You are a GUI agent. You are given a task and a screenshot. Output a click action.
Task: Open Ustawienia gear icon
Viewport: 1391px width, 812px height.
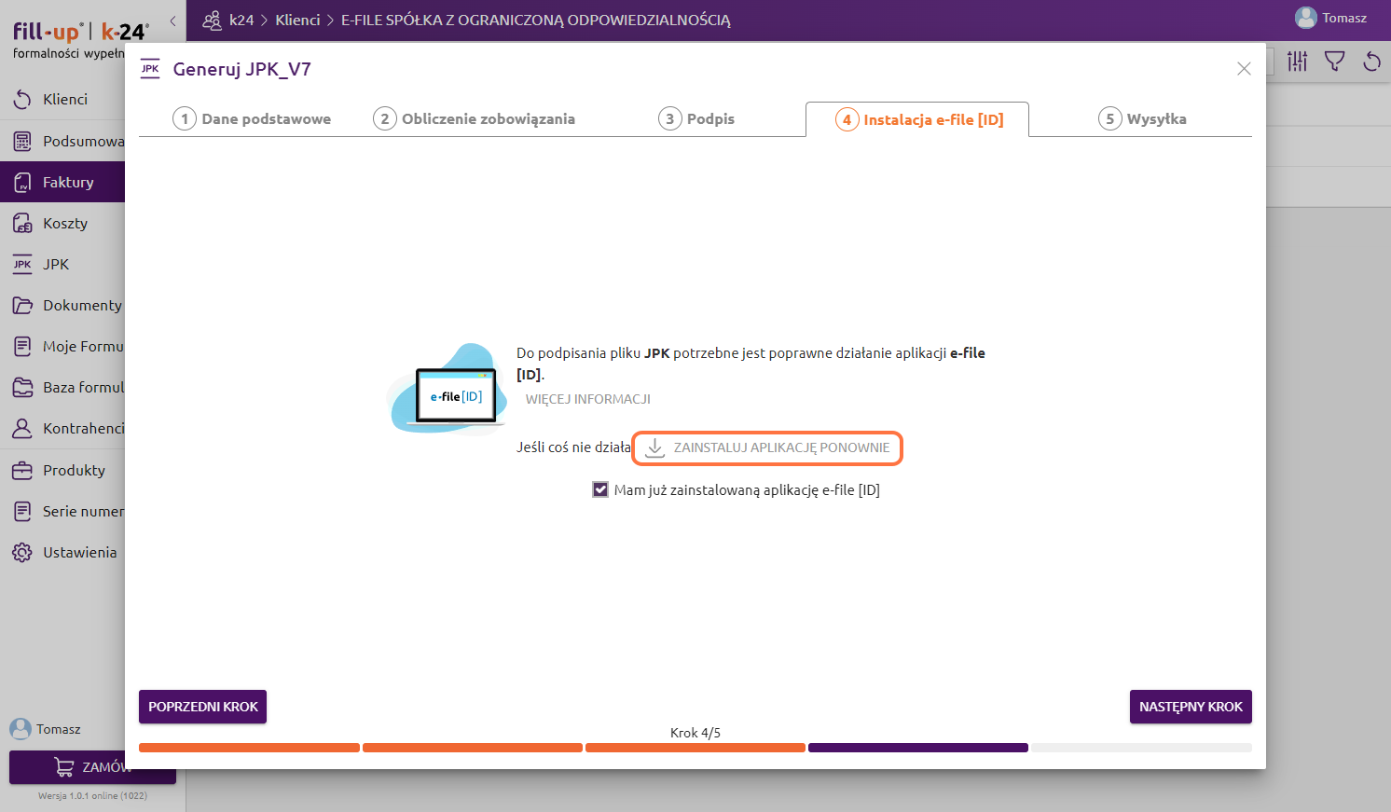(x=22, y=553)
